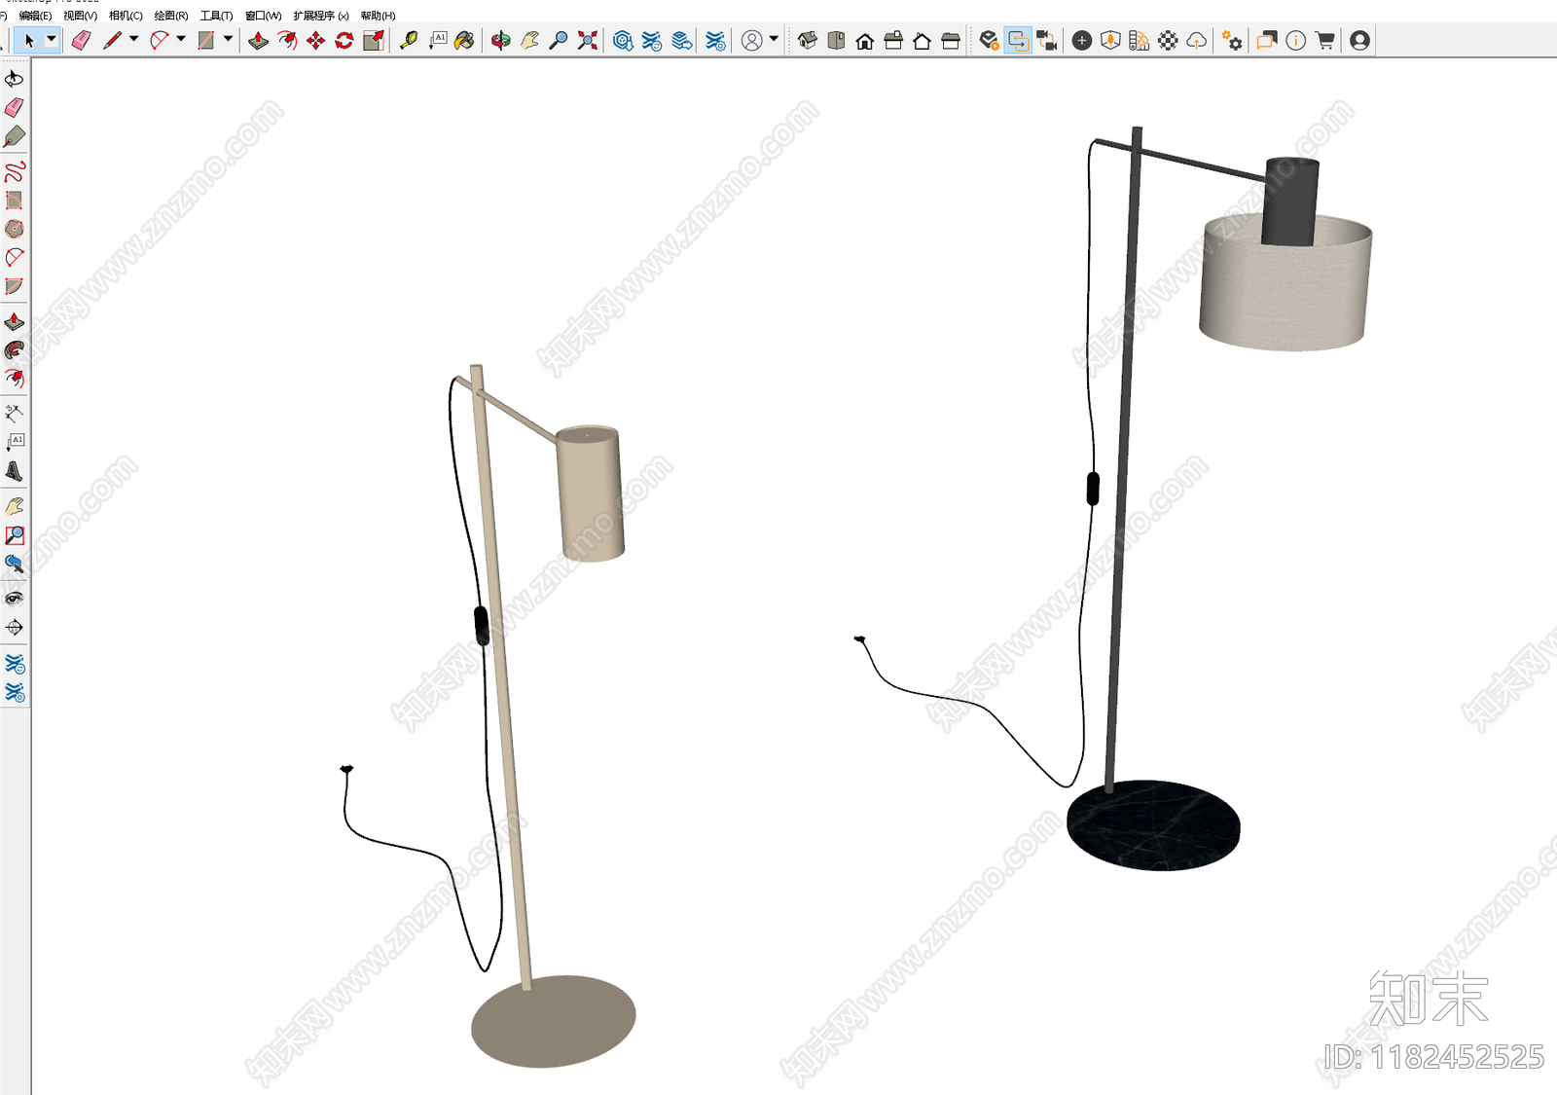The height and width of the screenshot is (1095, 1557).
Task: Click the black marble lamp base
Action: (1153, 824)
